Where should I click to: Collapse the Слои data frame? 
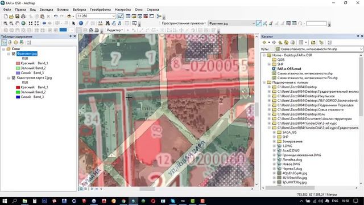click(4, 49)
